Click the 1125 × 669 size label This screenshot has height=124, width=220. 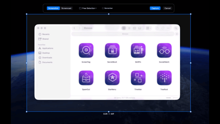(x=108, y=114)
